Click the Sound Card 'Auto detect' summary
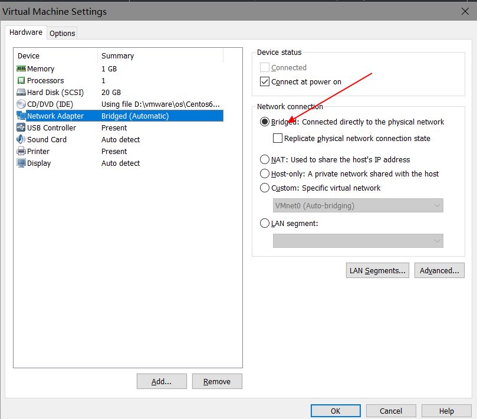Viewport: 477px width, 419px height. pyautogui.click(x=120, y=139)
